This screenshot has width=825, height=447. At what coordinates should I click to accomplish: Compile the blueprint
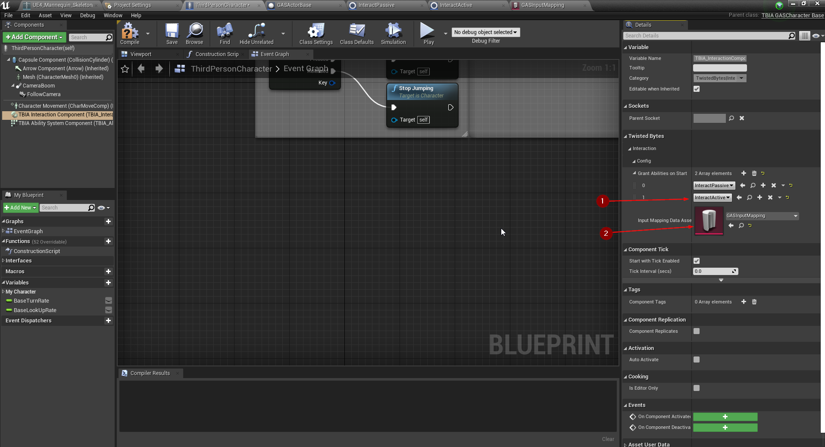[x=130, y=34]
